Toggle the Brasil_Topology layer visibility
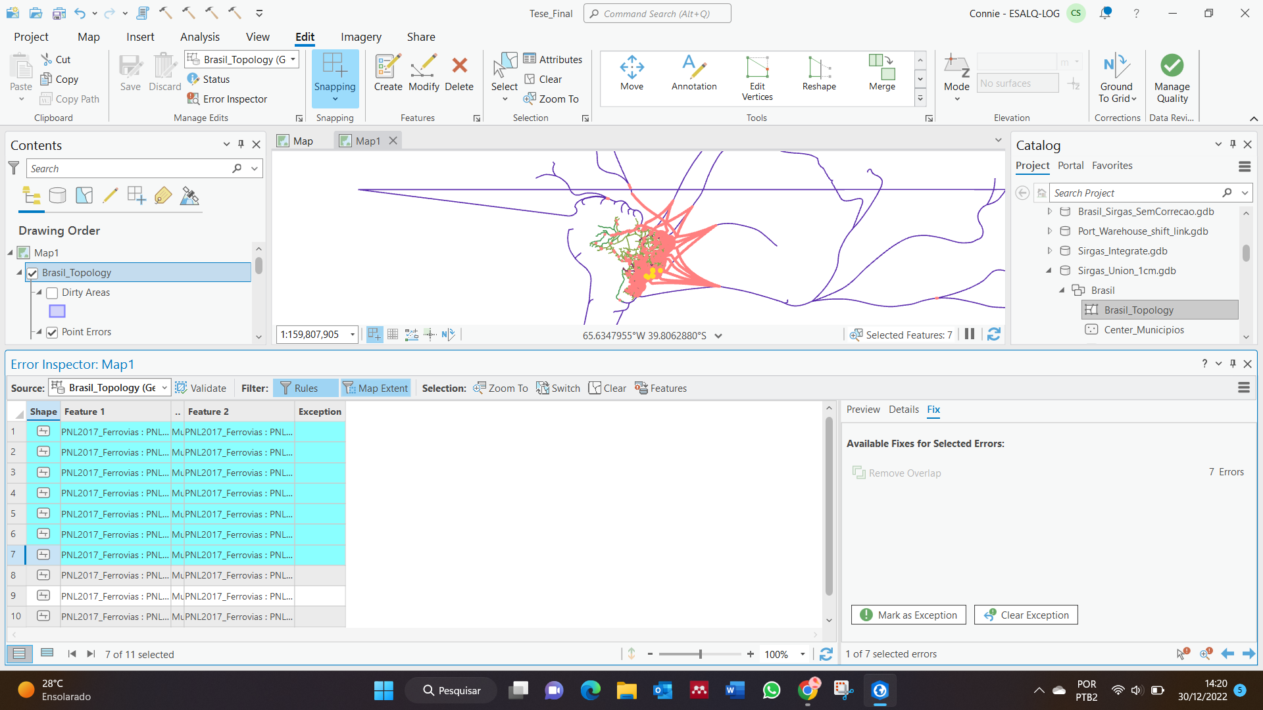1263x710 pixels. tap(32, 273)
